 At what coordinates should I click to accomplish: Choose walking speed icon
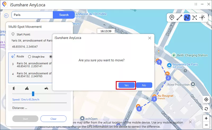[x=14, y=88]
